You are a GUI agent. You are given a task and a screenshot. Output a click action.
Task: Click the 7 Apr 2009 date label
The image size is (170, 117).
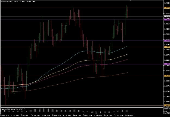(108, 116)
